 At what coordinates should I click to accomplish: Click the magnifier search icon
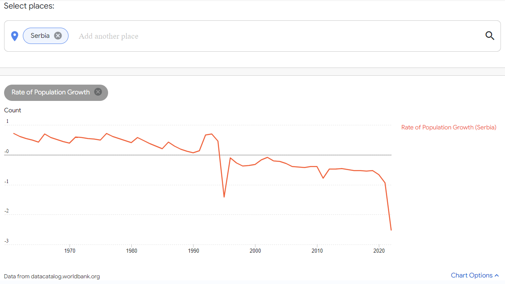click(x=489, y=36)
